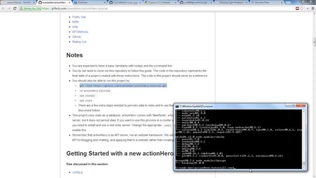Image resolution: width=316 pixels, height=178 pixels.
Task: Open the NPM link
Action: 76,22
